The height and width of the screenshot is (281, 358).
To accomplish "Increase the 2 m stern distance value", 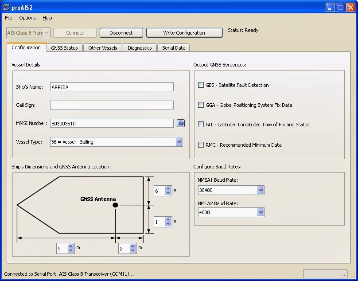I will [132, 246].
